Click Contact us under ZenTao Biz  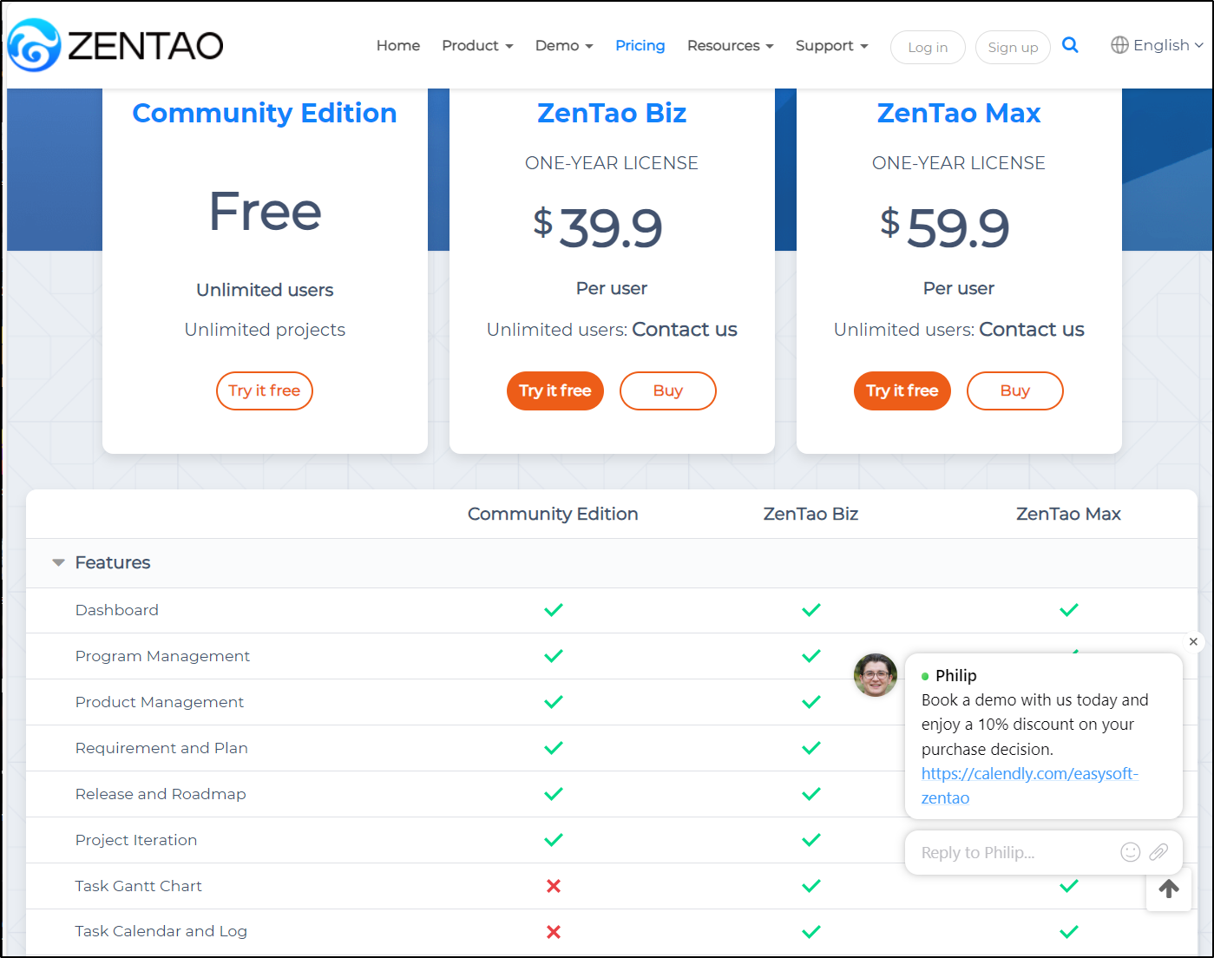tap(685, 330)
